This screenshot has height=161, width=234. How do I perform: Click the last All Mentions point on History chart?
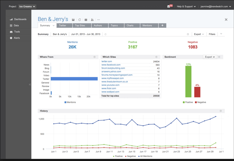(216, 117)
